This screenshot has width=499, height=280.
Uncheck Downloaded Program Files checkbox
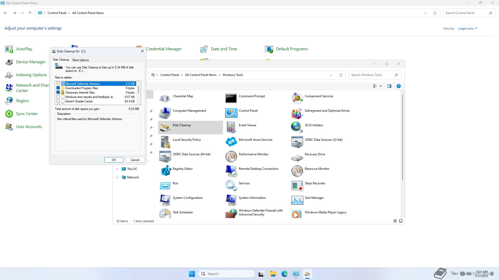click(58, 88)
